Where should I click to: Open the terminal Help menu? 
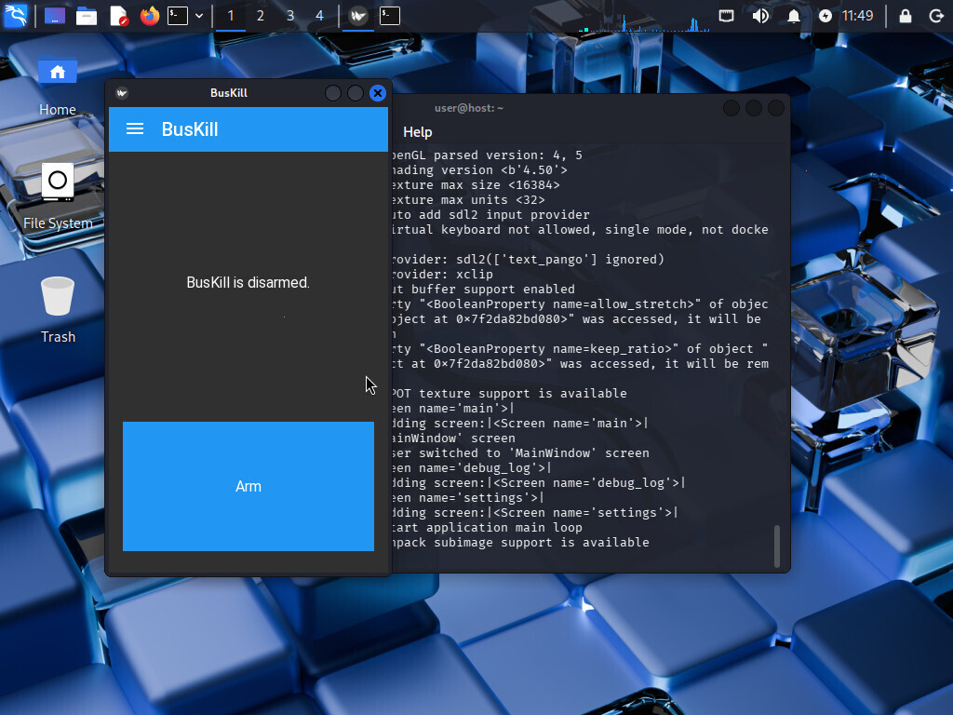tap(417, 132)
